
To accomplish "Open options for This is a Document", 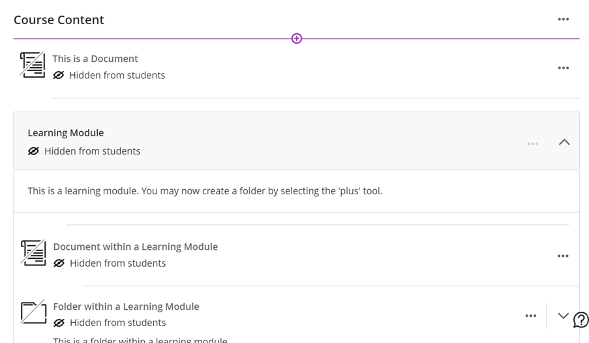I will pyautogui.click(x=563, y=68).
